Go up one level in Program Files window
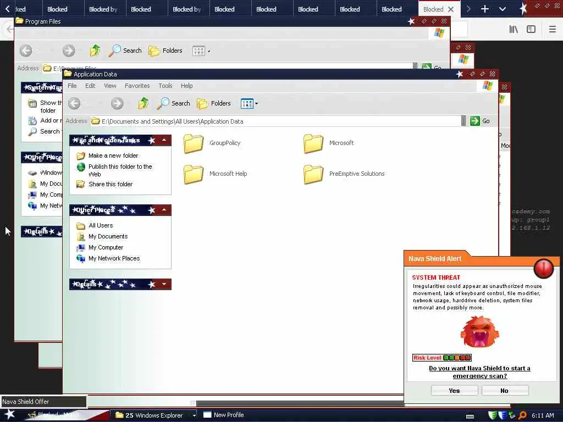 [x=95, y=51]
